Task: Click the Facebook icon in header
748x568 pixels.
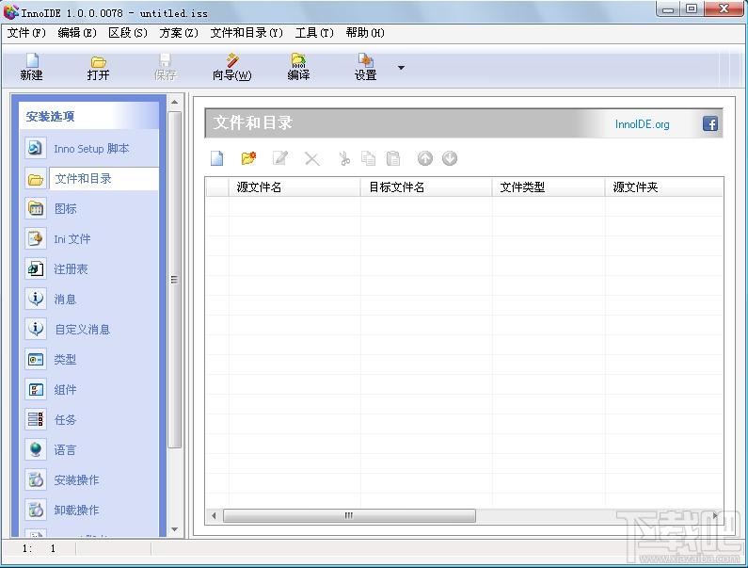Action: [x=710, y=123]
